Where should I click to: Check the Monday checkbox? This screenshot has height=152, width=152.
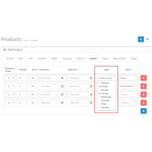pos(100,90)
